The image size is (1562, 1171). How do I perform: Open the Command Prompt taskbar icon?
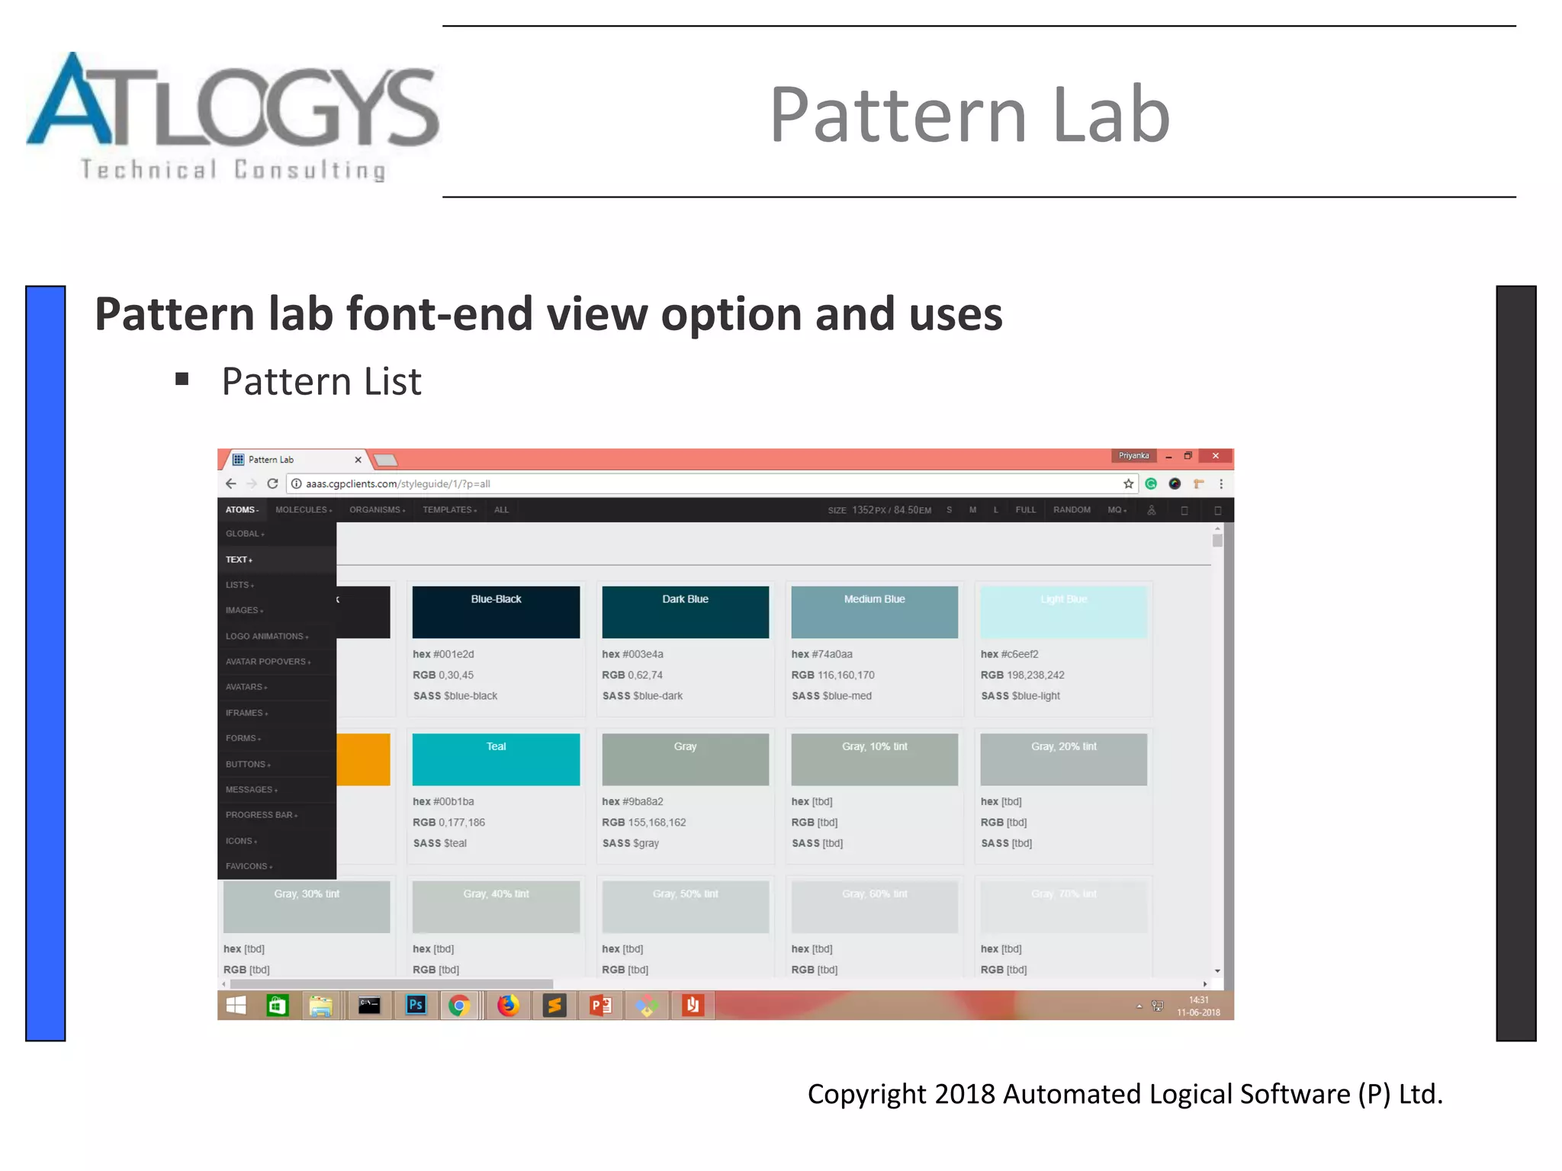pos(369,1006)
